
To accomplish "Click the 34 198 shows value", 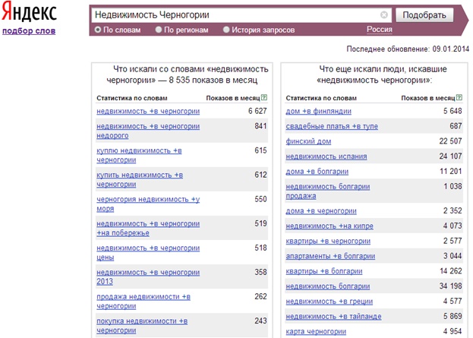I will click(450, 286).
